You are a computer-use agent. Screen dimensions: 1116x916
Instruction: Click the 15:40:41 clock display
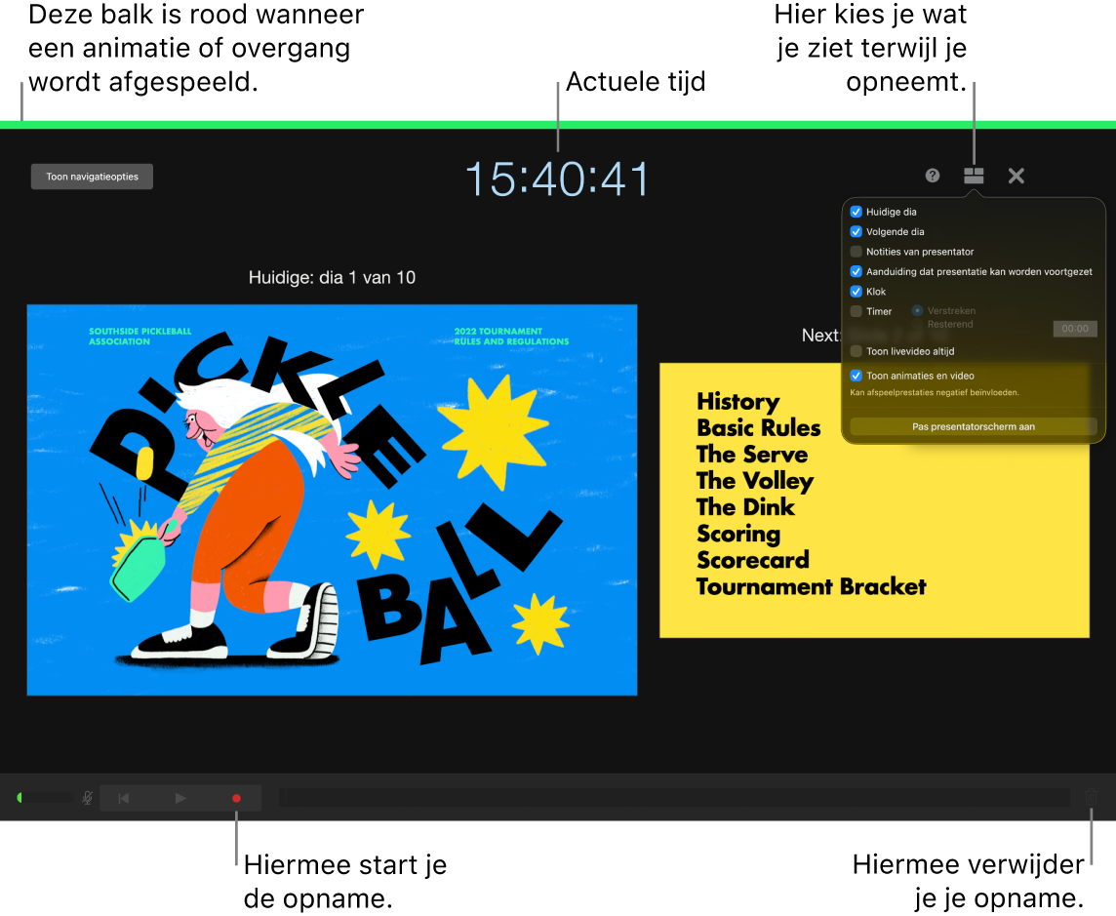(x=557, y=178)
